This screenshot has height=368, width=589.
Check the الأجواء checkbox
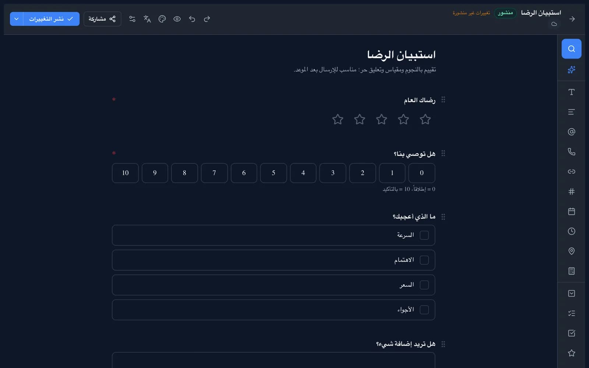point(424,310)
